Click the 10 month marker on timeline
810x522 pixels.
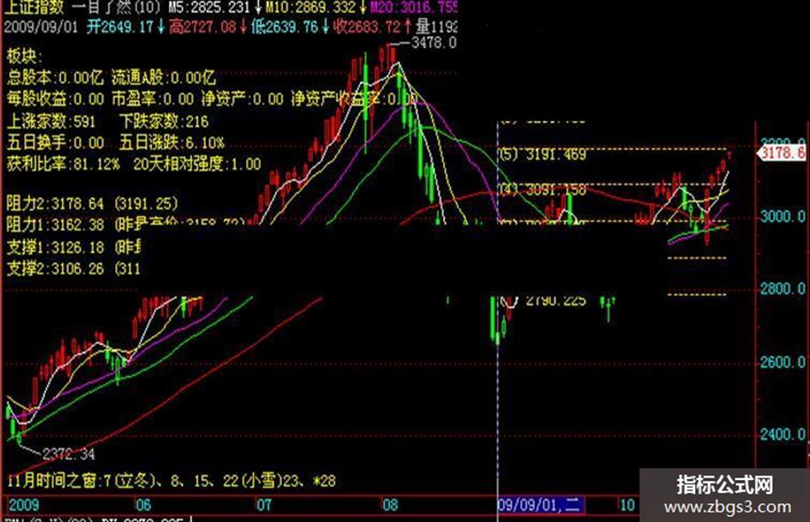[627, 504]
